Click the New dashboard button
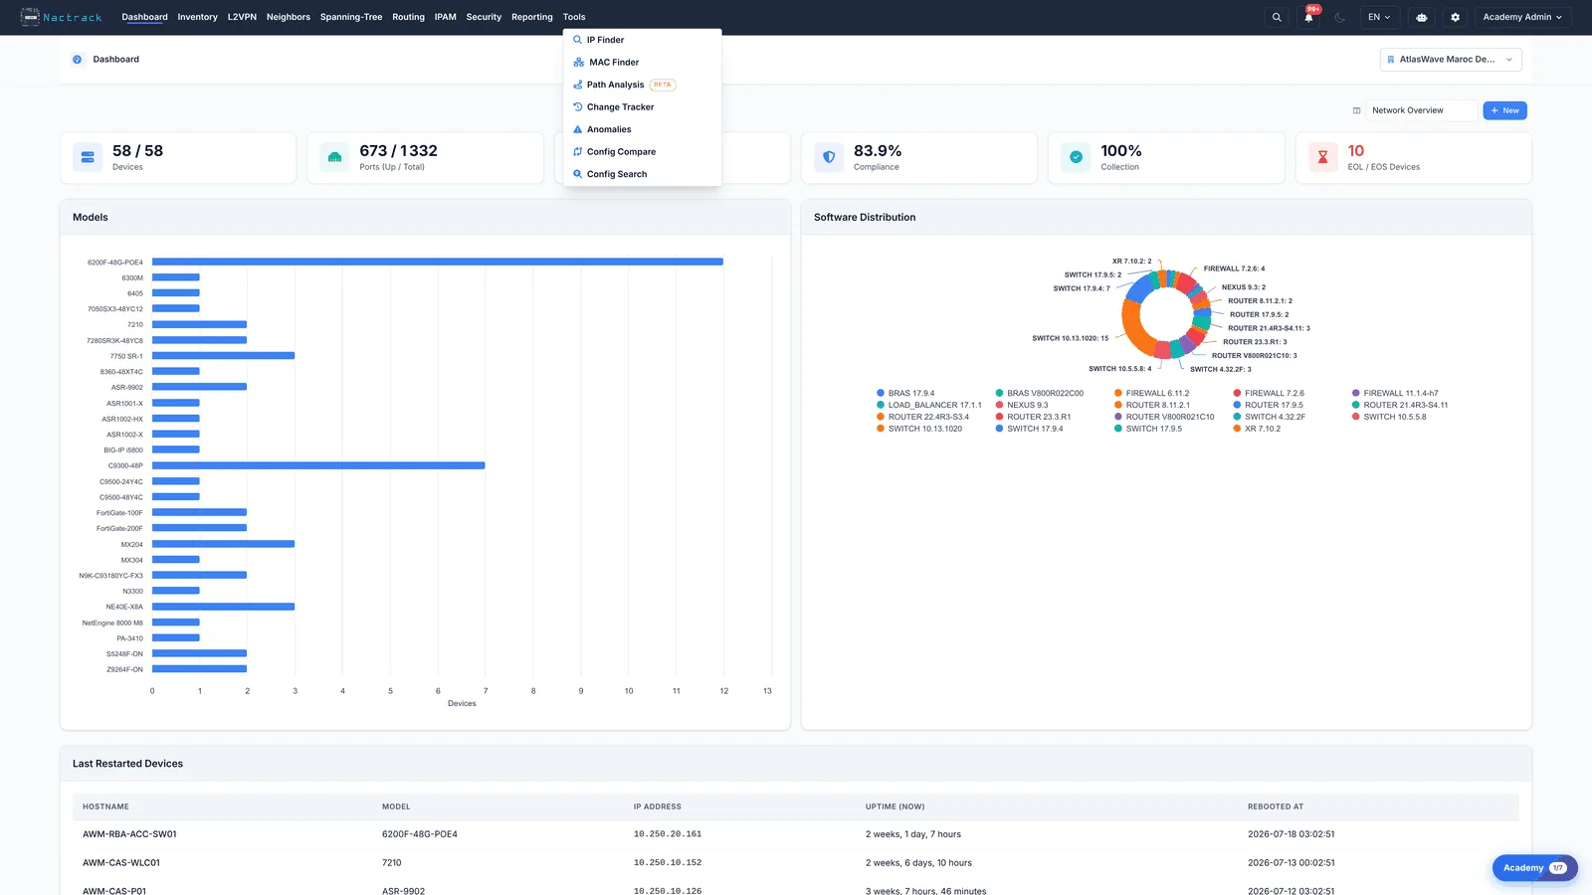Screen dimensions: 1592x895 1504,110
